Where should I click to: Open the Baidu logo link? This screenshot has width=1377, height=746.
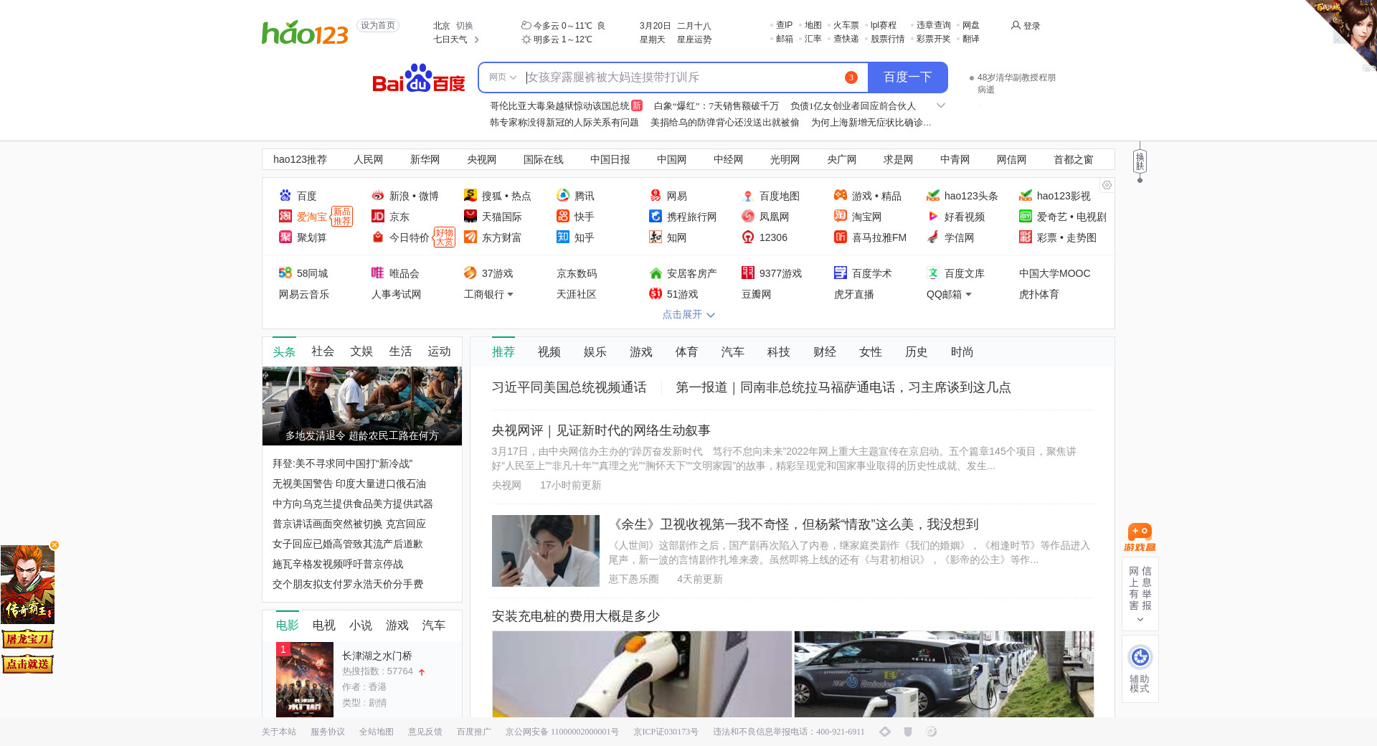click(x=418, y=78)
